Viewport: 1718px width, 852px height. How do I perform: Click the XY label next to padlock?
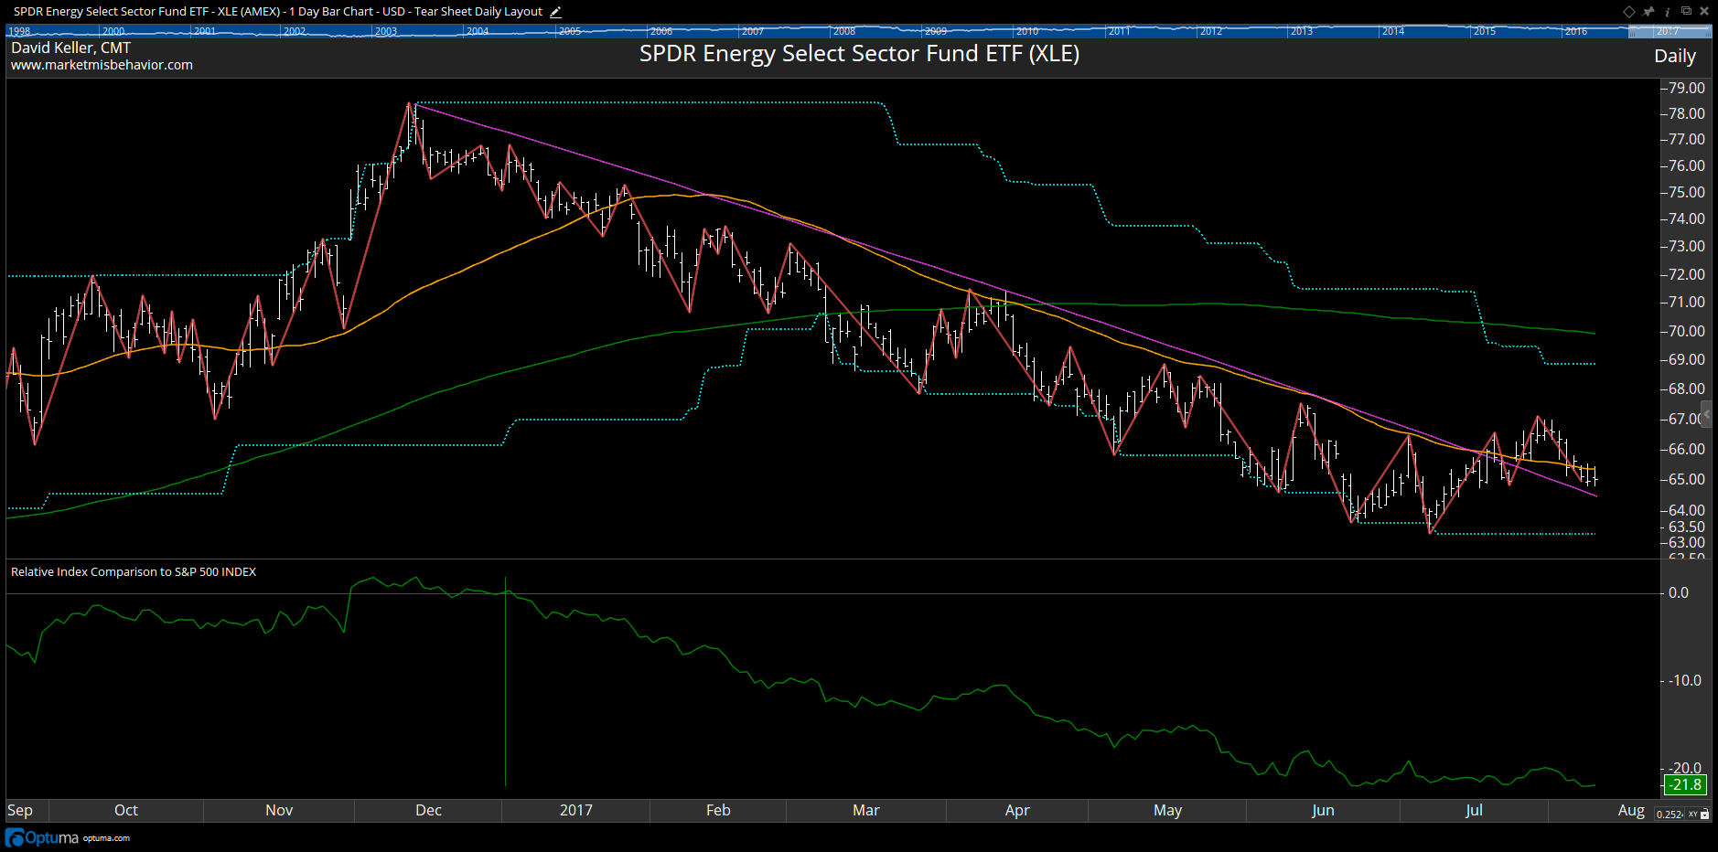pyautogui.click(x=1693, y=814)
